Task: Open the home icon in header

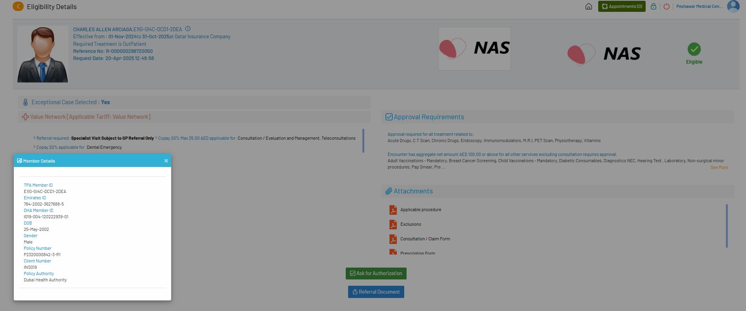Action: pyautogui.click(x=588, y=7)
